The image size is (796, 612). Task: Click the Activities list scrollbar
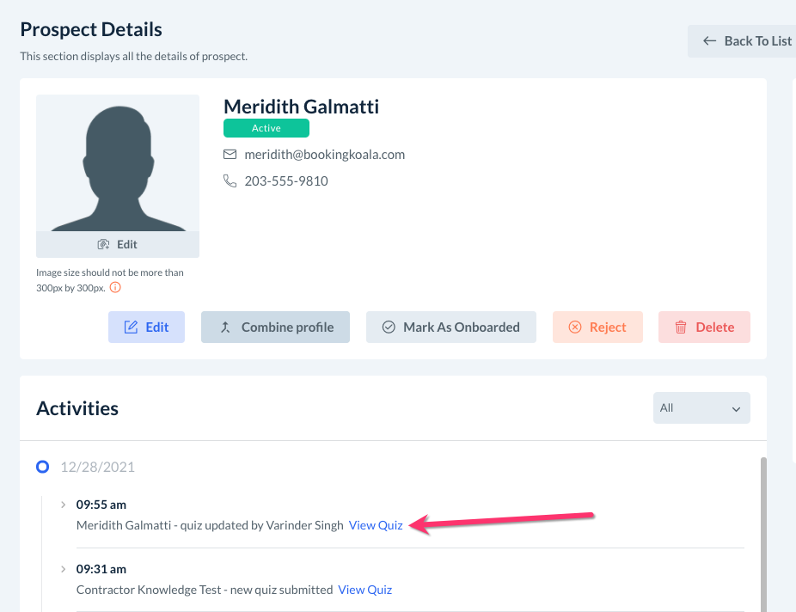[763, 533]
